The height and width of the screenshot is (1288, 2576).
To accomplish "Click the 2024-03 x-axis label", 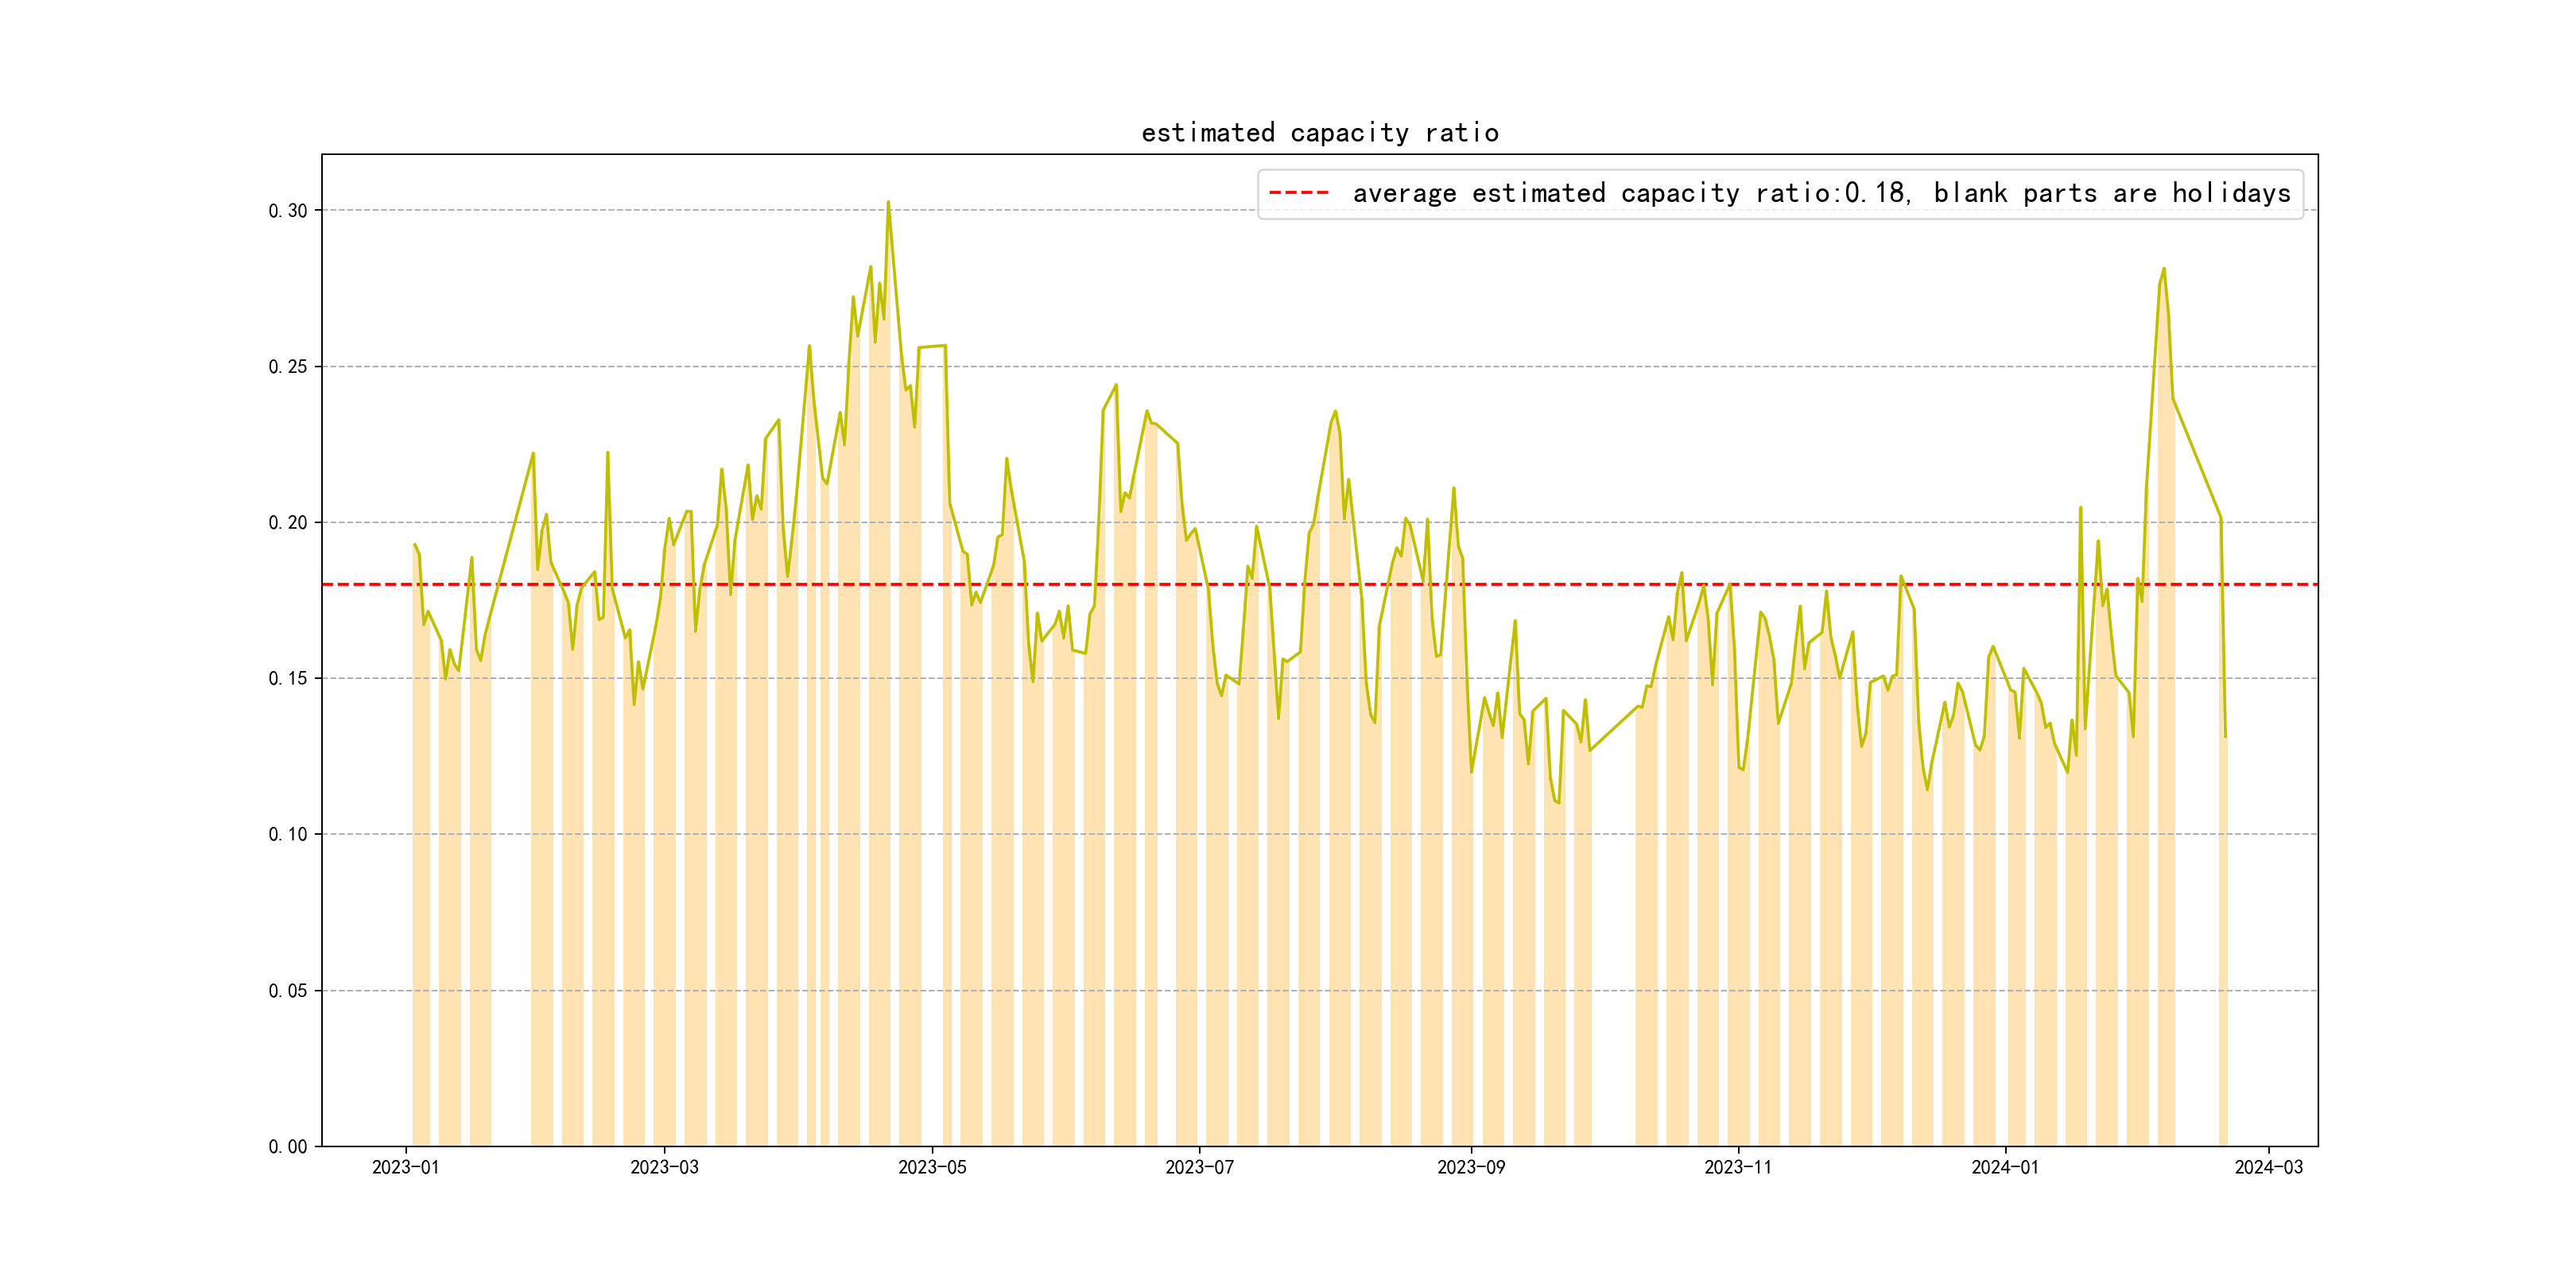I will [2268, 1167].
